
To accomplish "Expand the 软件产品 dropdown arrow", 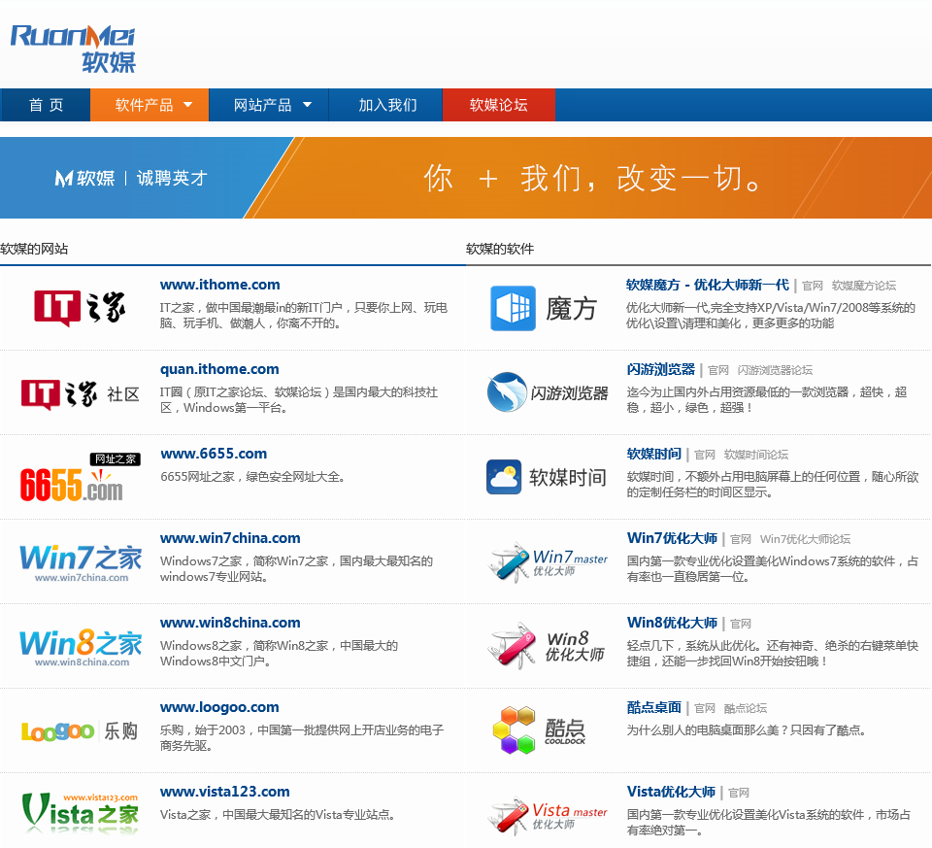I will pyautogui.click(x=187, y=105).
